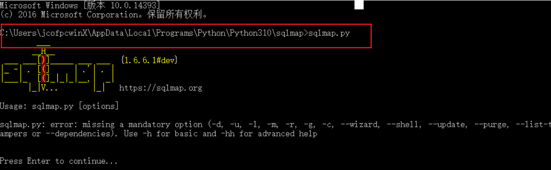The width and height of the screenshot is (551, 170).
Task: Click the V... text under the logo
Action: pyautogui.click(x=50, y=88)
